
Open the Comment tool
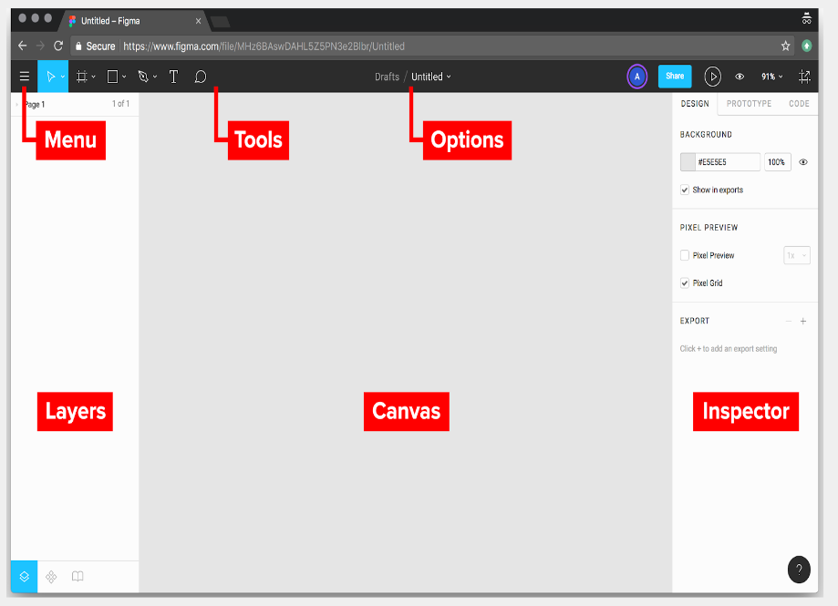tap(200, 77)
